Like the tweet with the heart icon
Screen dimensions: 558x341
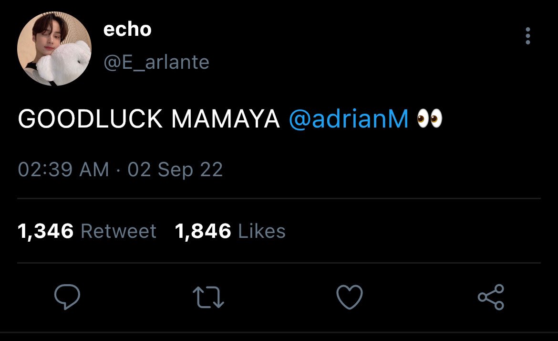point(350,297)
